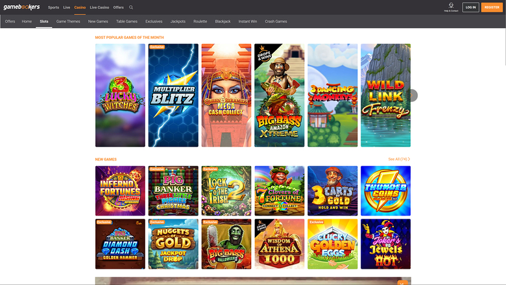Viewport: 506px width, 285px height.
Task: Open the top Offers menu item
Action: [119, 7]
